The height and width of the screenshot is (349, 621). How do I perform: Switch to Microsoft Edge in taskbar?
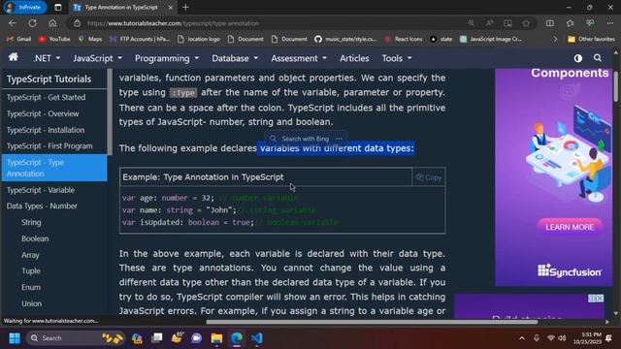[x=237, y=338]
